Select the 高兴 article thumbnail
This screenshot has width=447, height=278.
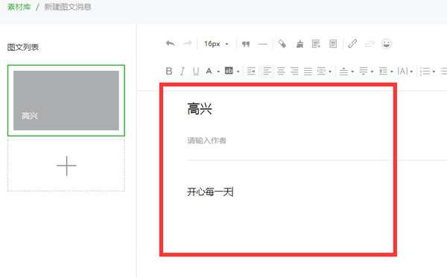(x=66, y=101)
